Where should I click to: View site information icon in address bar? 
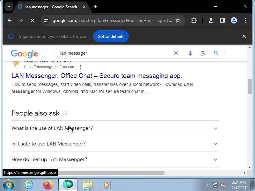[46, 20]
